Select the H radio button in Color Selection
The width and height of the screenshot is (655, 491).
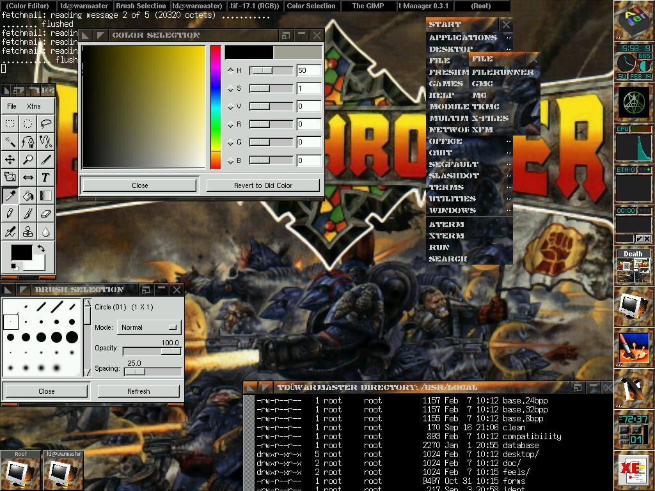232,70
